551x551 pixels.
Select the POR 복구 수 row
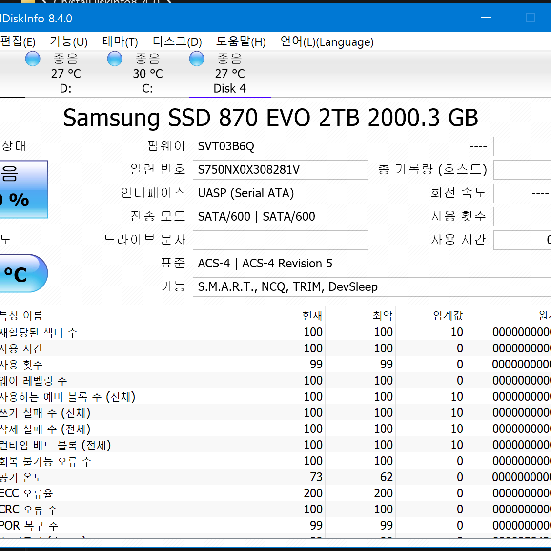[x=275, y=526]
